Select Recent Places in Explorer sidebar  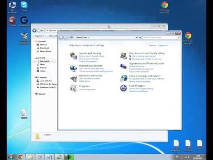click(44, 51)
